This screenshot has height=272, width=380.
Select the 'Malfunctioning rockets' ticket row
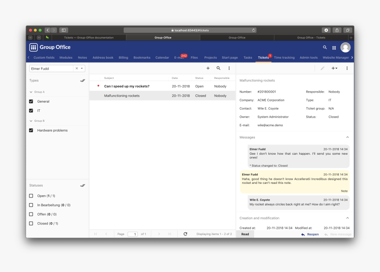point(162,96)
